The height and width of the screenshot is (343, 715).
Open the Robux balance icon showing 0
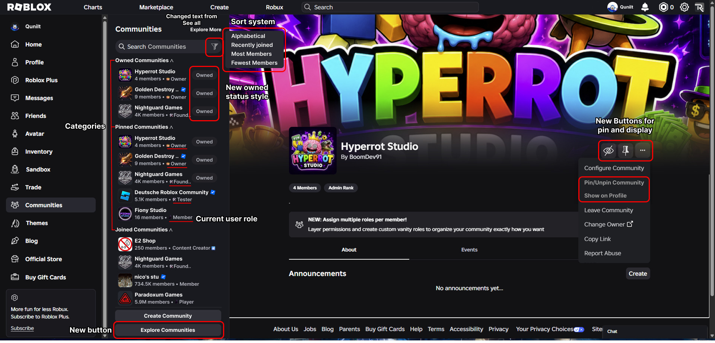[x=666, y=7]
